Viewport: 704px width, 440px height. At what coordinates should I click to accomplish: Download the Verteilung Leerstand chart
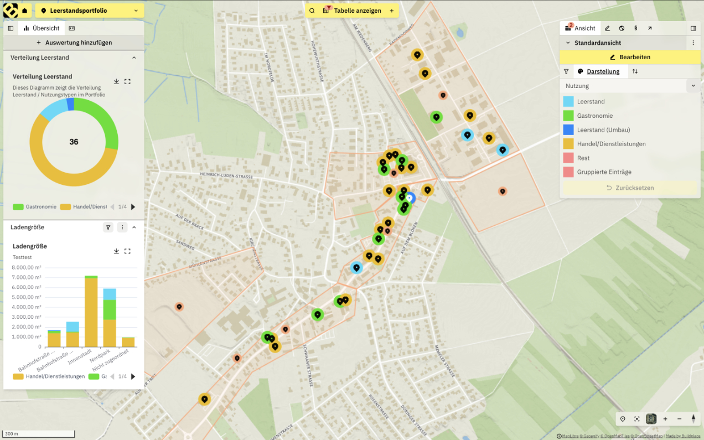(116, 81)
